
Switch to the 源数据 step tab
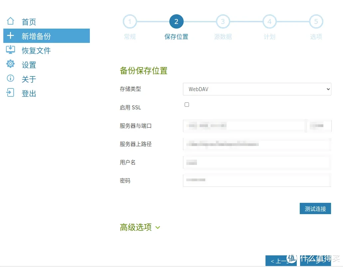tap(223, 21)
